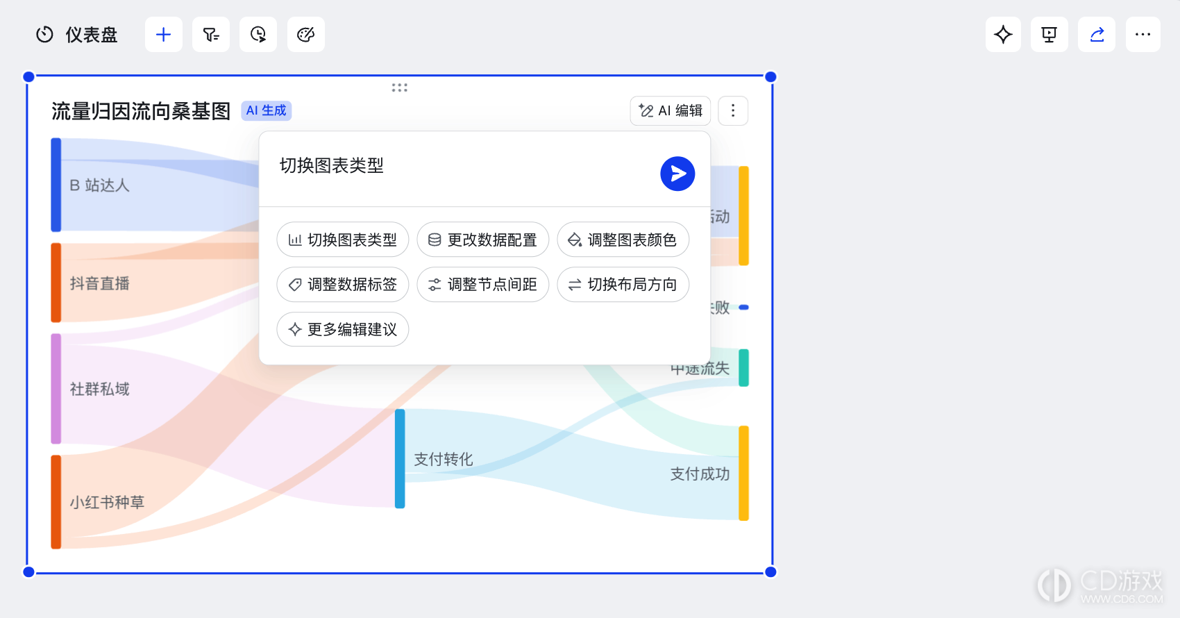Image resolution: width=1180 pixels, height=618 pixels.
Task: Send the prompt with blue arrow button
Action: click(x=677, y=174)
